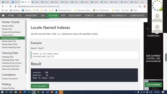The width and height of the screenshot is (167, 94).
Task: Open Visual Studio from the taskbar
Action: (x=47, y=92)
